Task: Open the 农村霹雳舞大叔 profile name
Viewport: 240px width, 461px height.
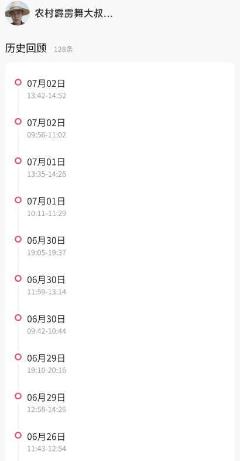Action: 74,14
